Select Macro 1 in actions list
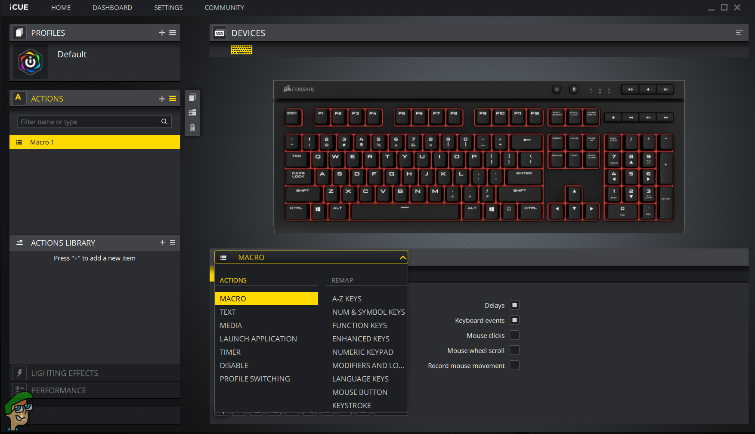The image size is (755, 434). (x=95, y=142)
